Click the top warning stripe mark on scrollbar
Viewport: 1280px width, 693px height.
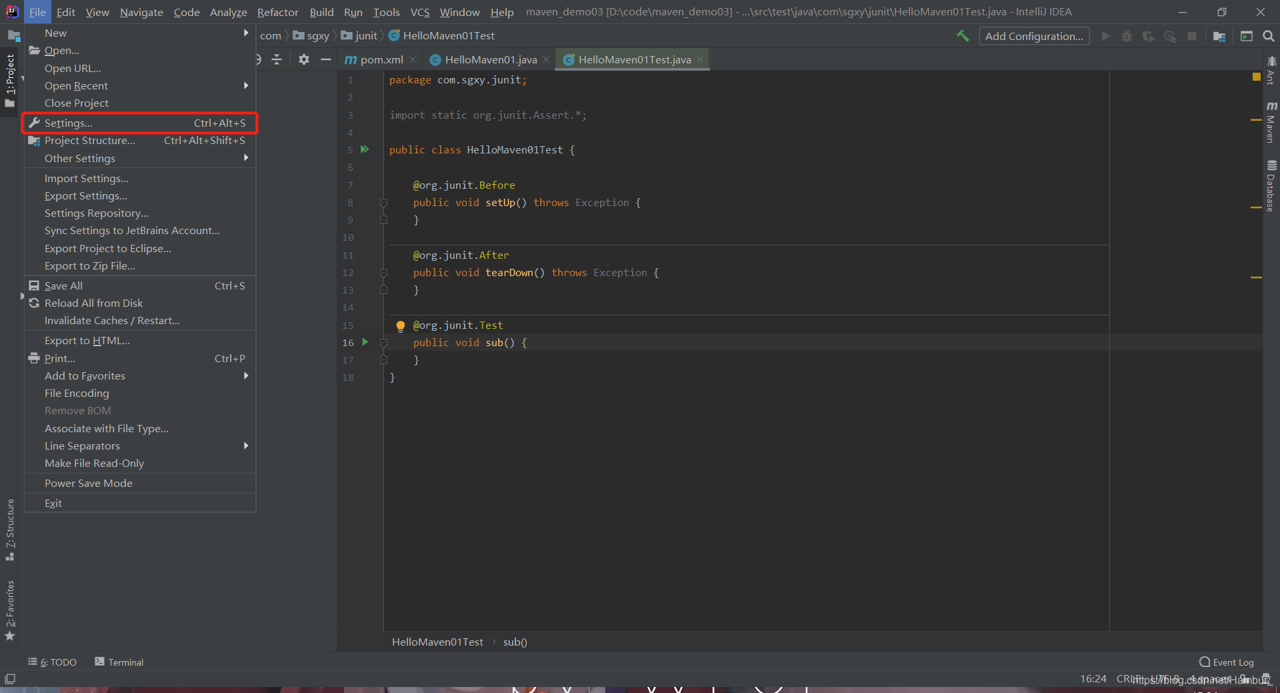pos(1256,119)
